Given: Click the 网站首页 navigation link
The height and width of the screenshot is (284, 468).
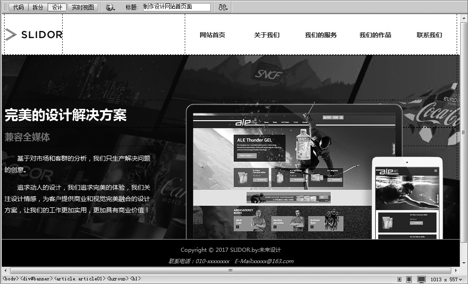Looking at the screenshot, I should [x=212, y=35].
